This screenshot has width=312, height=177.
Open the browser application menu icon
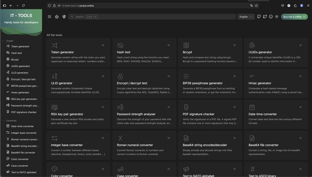tap(308, 5)
